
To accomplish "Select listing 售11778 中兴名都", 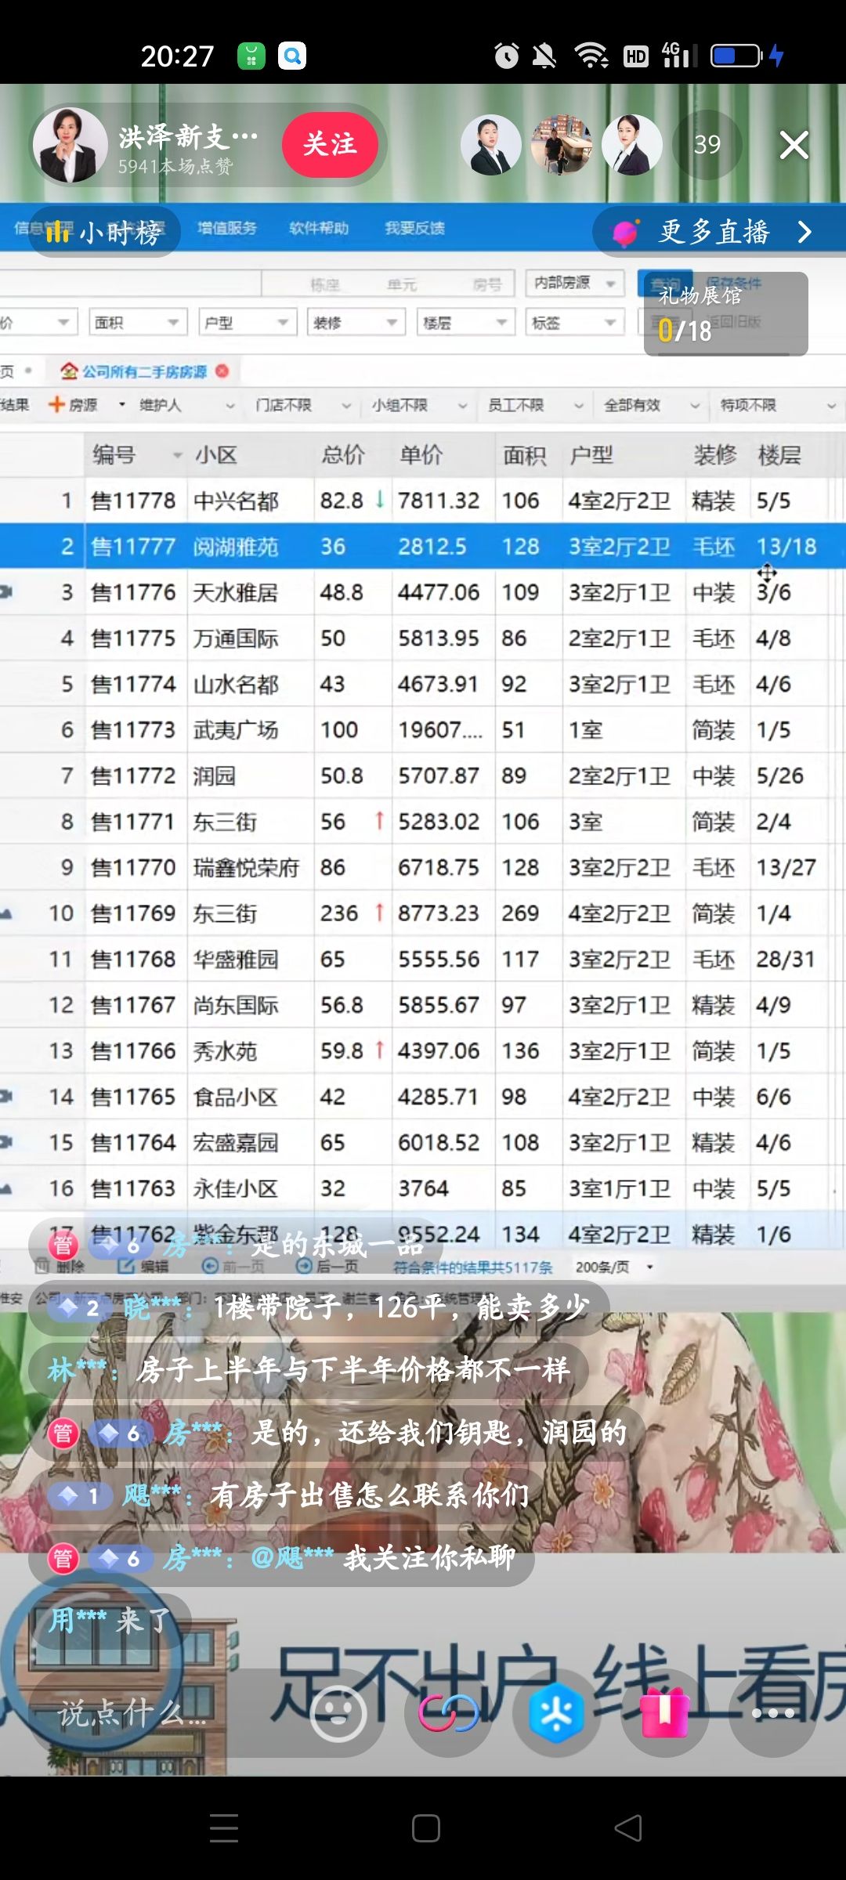I will point(423,501).
